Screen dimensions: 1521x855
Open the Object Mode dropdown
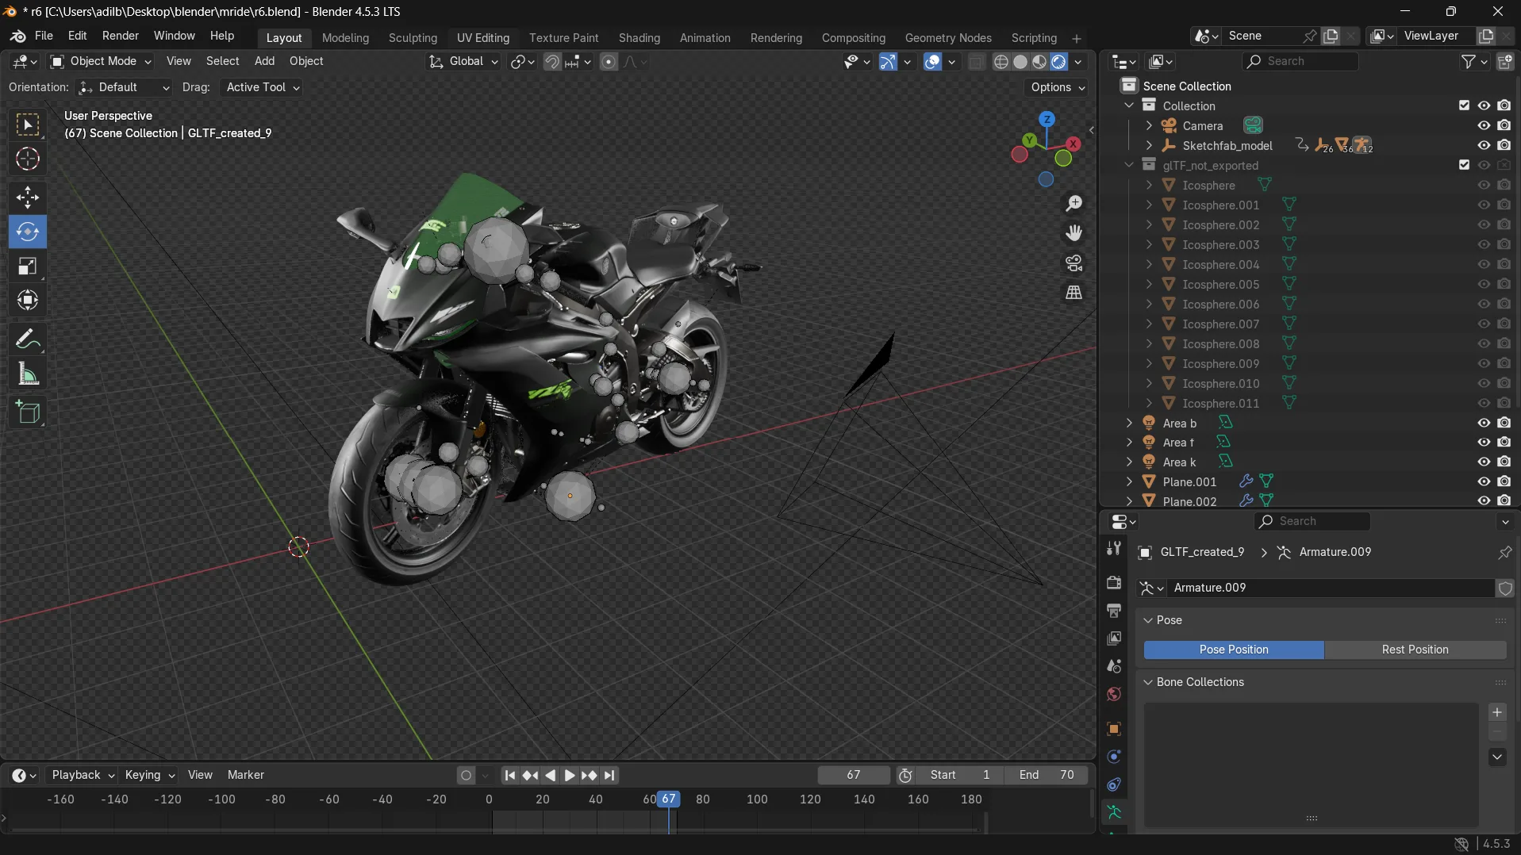pyautogui.click(x=100, y=61)
